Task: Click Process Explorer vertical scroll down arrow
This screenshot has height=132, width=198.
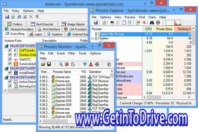Action: coord(193,93)
